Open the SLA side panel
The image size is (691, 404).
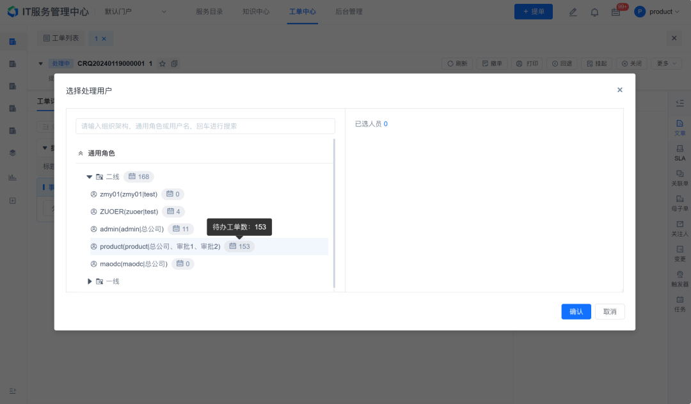click(680, 153)
